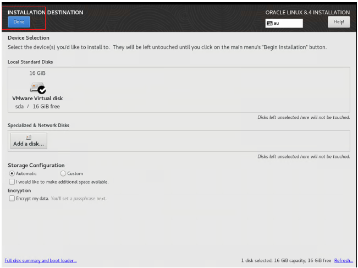Choose the Custom storage configuration option
Viewport: 358px width, 268px height.
[x=63, y=173]
